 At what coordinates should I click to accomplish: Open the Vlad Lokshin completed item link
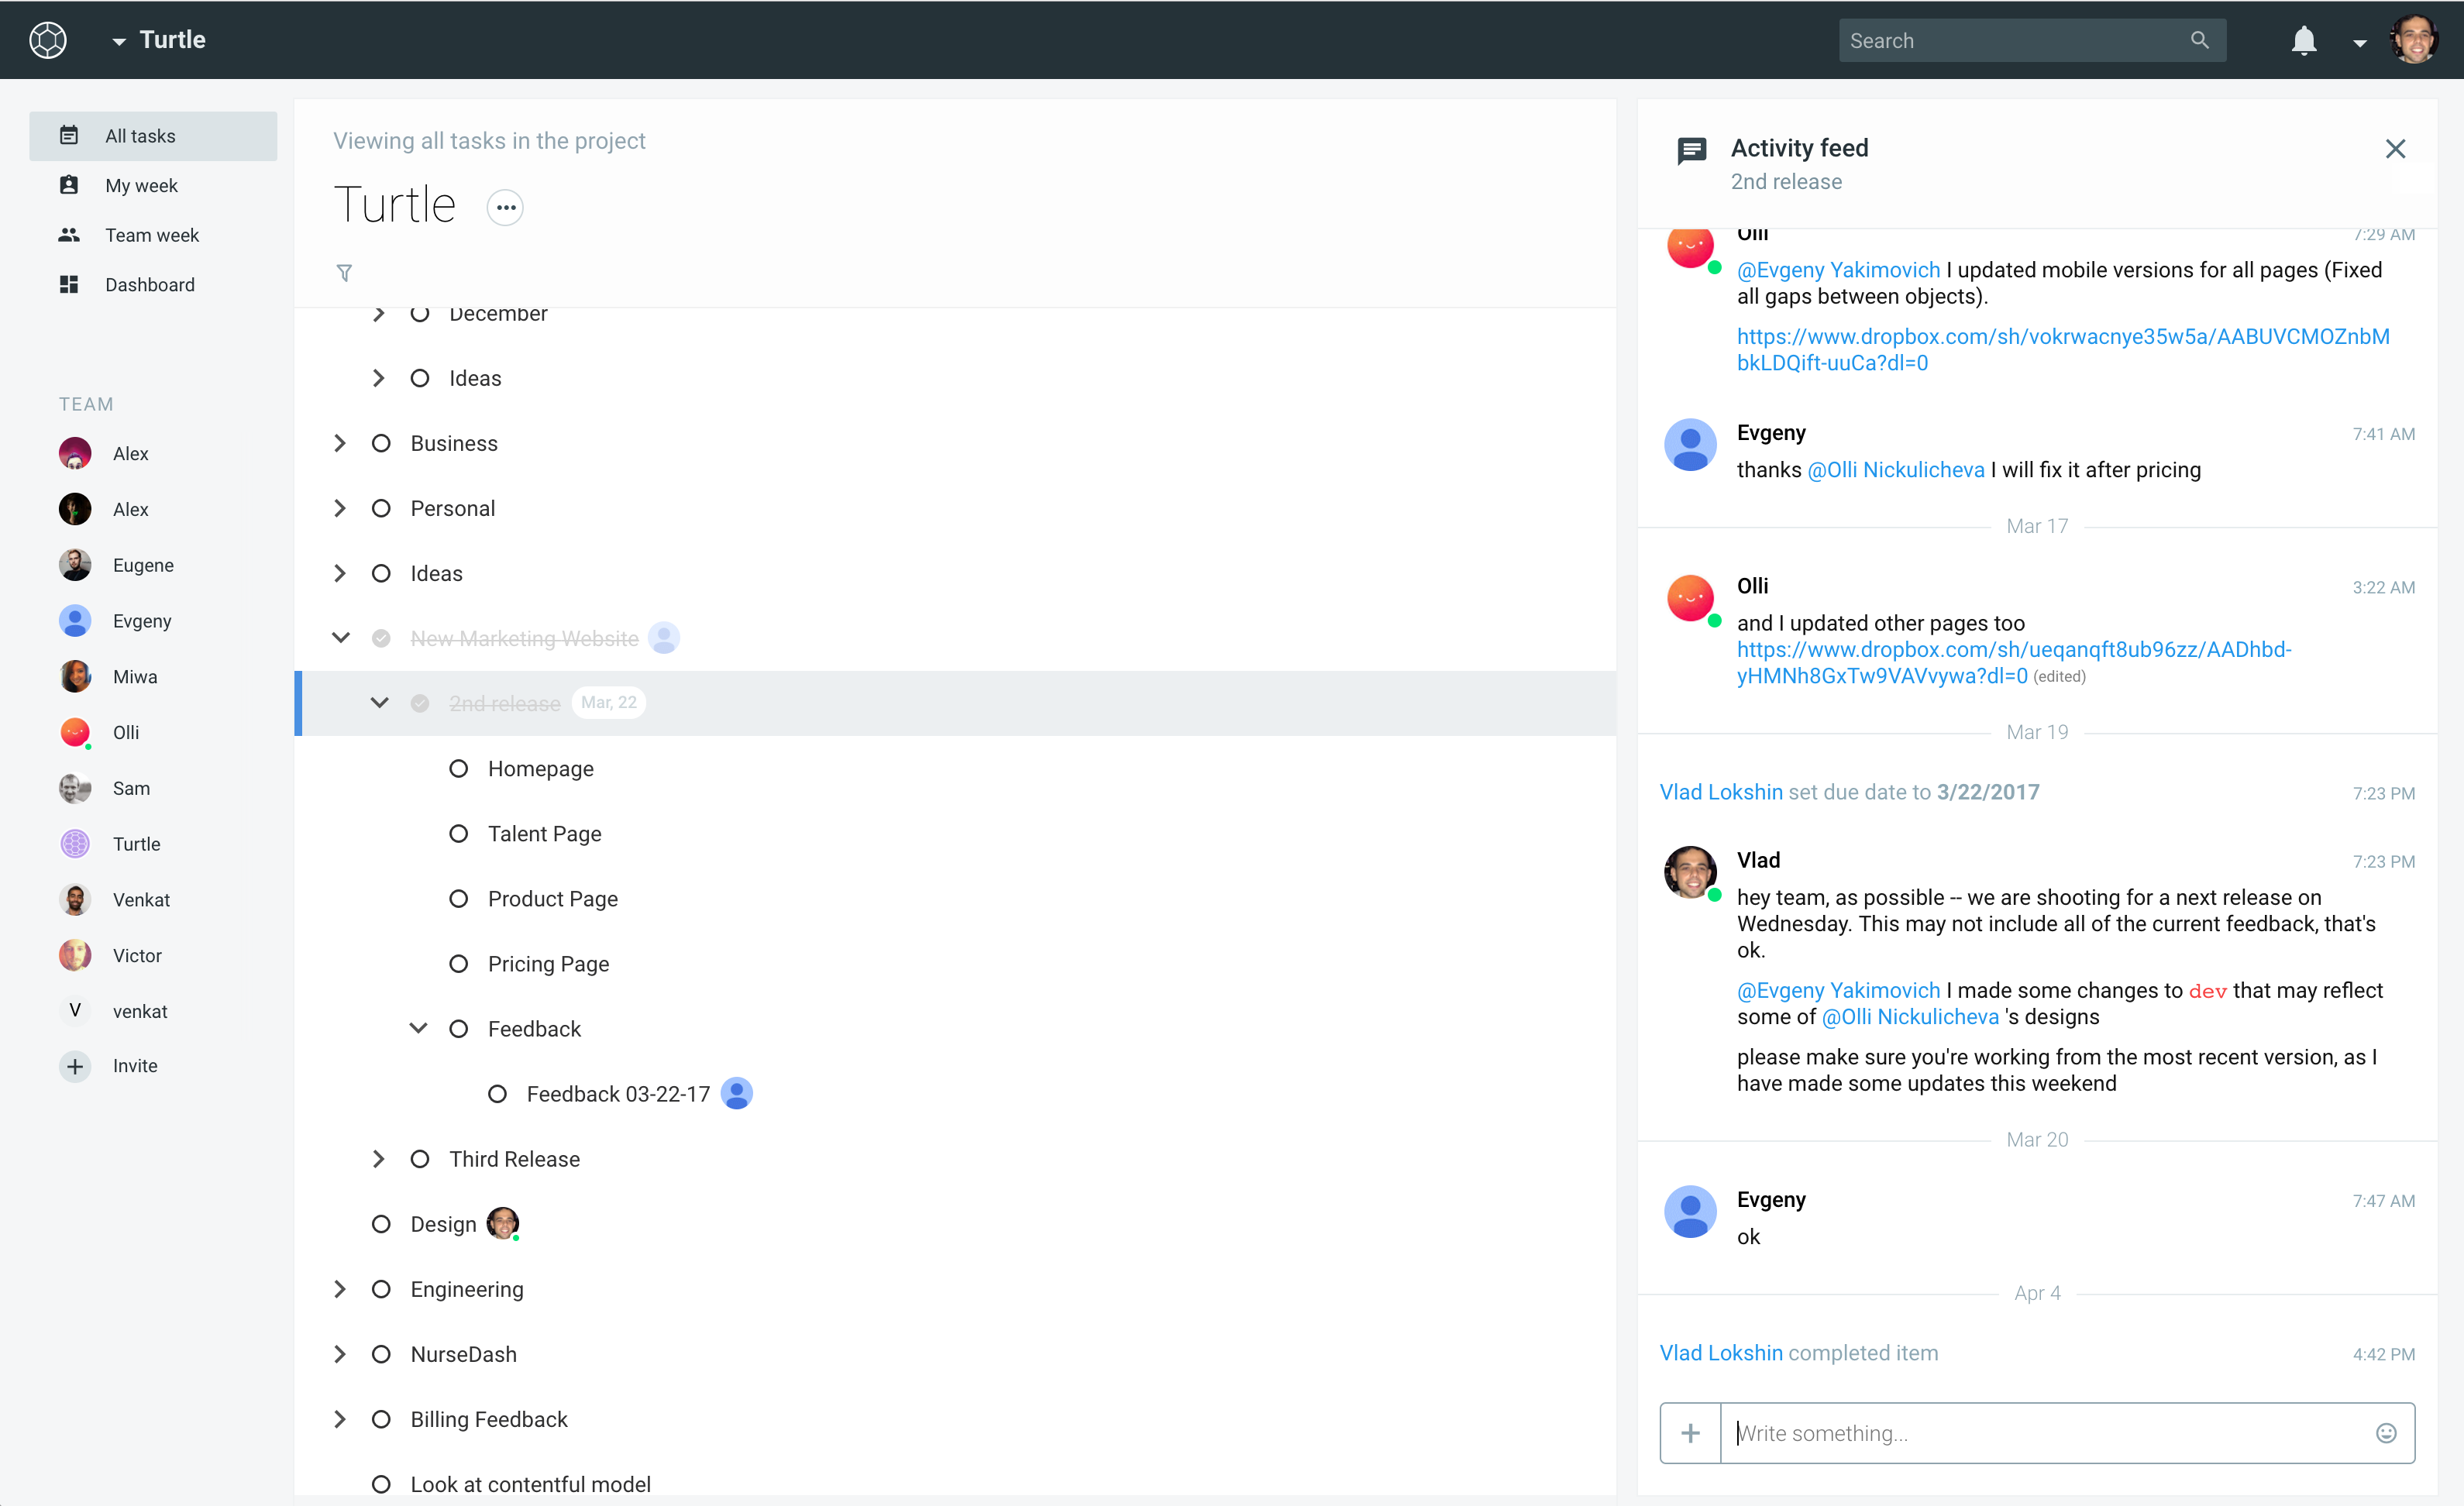[1720, 1353]
